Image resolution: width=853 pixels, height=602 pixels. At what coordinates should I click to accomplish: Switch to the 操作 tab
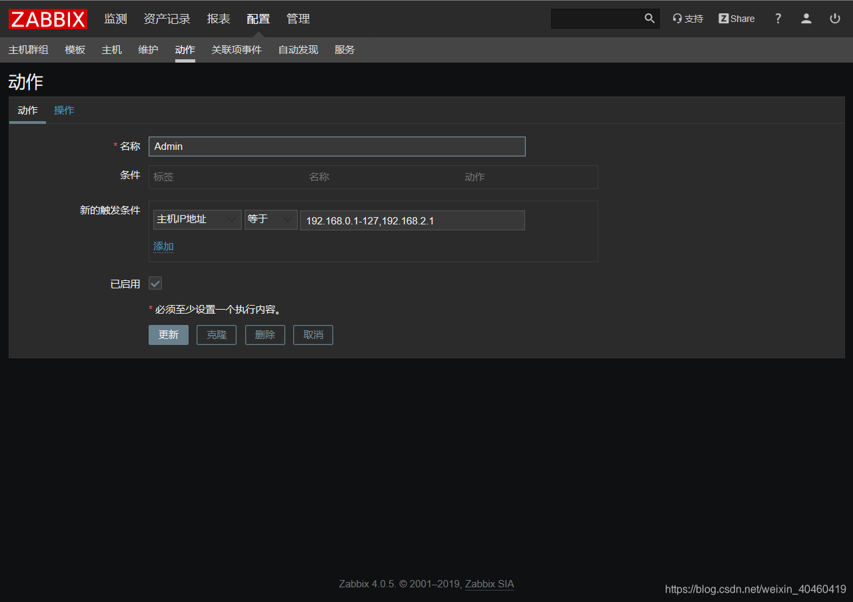click(64, 111)
